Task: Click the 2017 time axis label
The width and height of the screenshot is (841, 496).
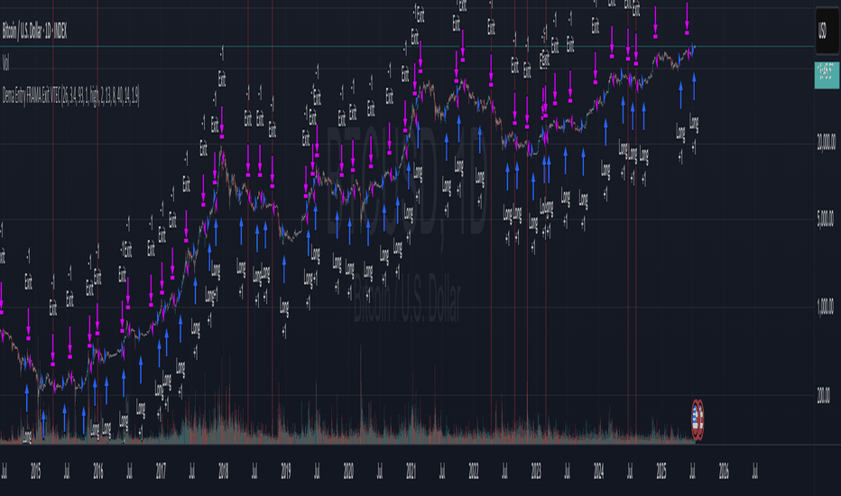Action: (161, 472)
